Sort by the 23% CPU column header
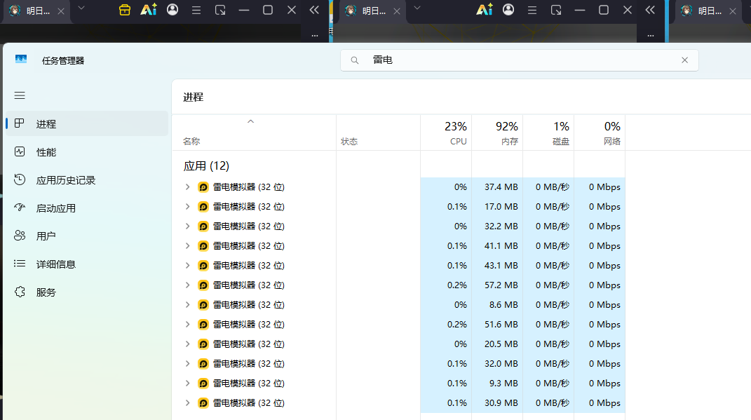The width and height of the screenshot is (751, 420). (x=446, y=133)
